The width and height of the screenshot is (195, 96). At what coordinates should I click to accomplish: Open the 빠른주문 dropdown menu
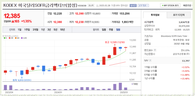click(188, 6)
